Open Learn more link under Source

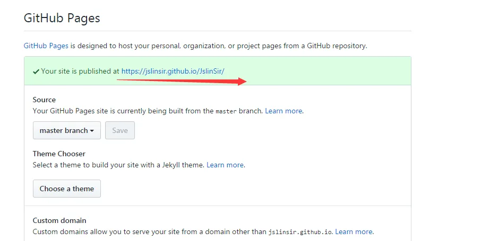pos(284,111)
